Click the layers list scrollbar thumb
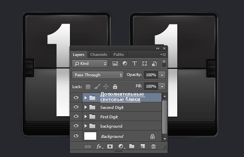Screen dimensions: 244x157 click(164, 117)
